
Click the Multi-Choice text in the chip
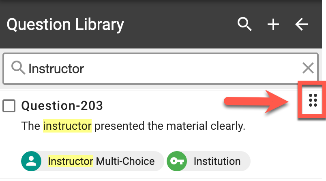coord(125,161)
